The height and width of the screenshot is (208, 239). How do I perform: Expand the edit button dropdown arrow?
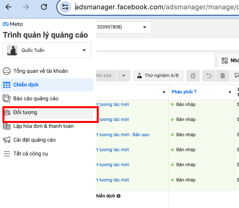click(x=123, y=76)
